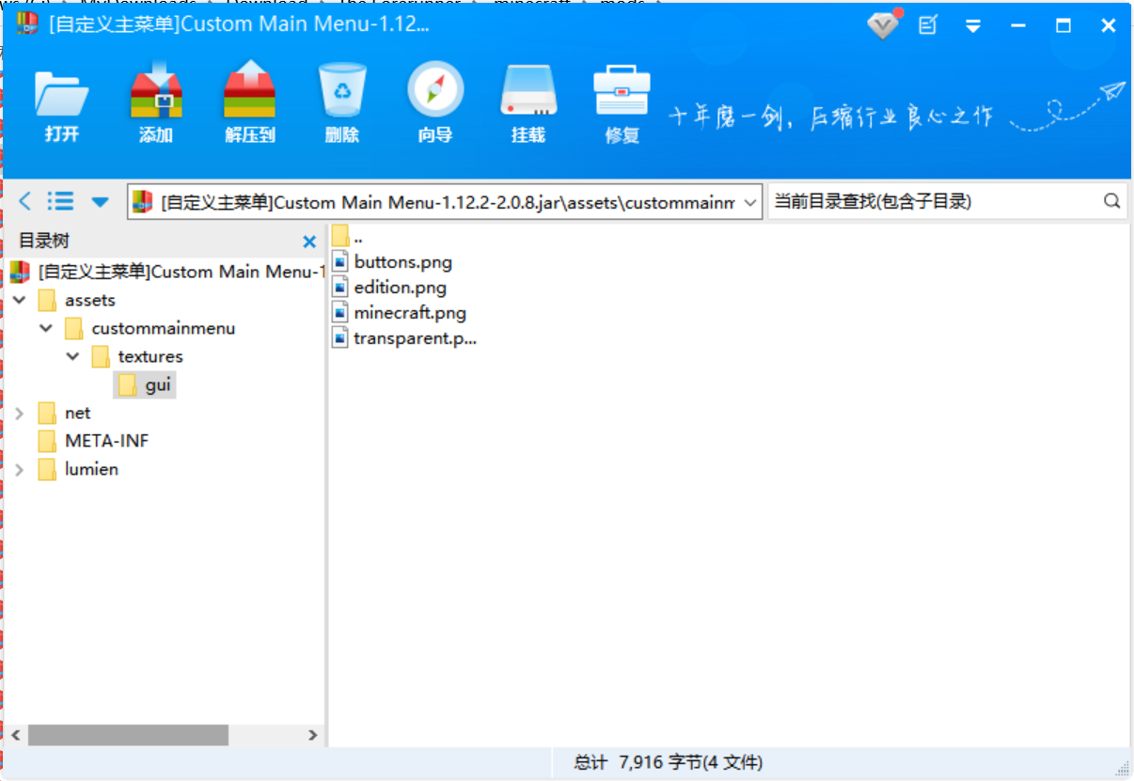
Task: Click the buttons.png image file icon
Action: point(340,262)
